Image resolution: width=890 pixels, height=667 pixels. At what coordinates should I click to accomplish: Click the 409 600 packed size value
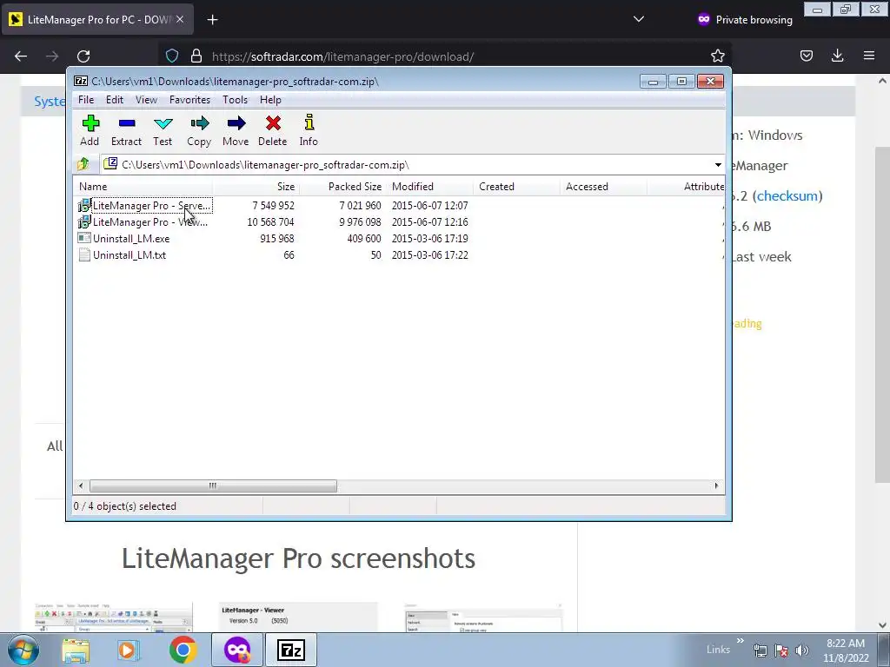364,239
